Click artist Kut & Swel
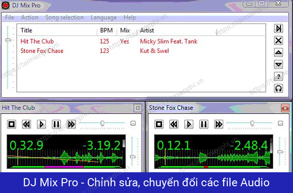Viewport: 293px width, 193px height. coord(154,51)
